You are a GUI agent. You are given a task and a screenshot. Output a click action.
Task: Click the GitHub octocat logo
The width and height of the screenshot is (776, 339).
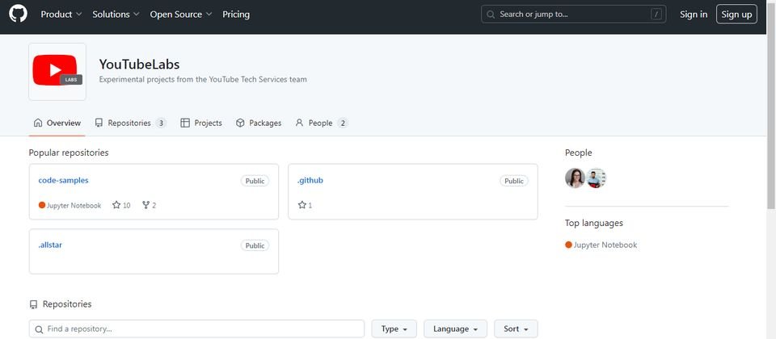pos(19,14)
